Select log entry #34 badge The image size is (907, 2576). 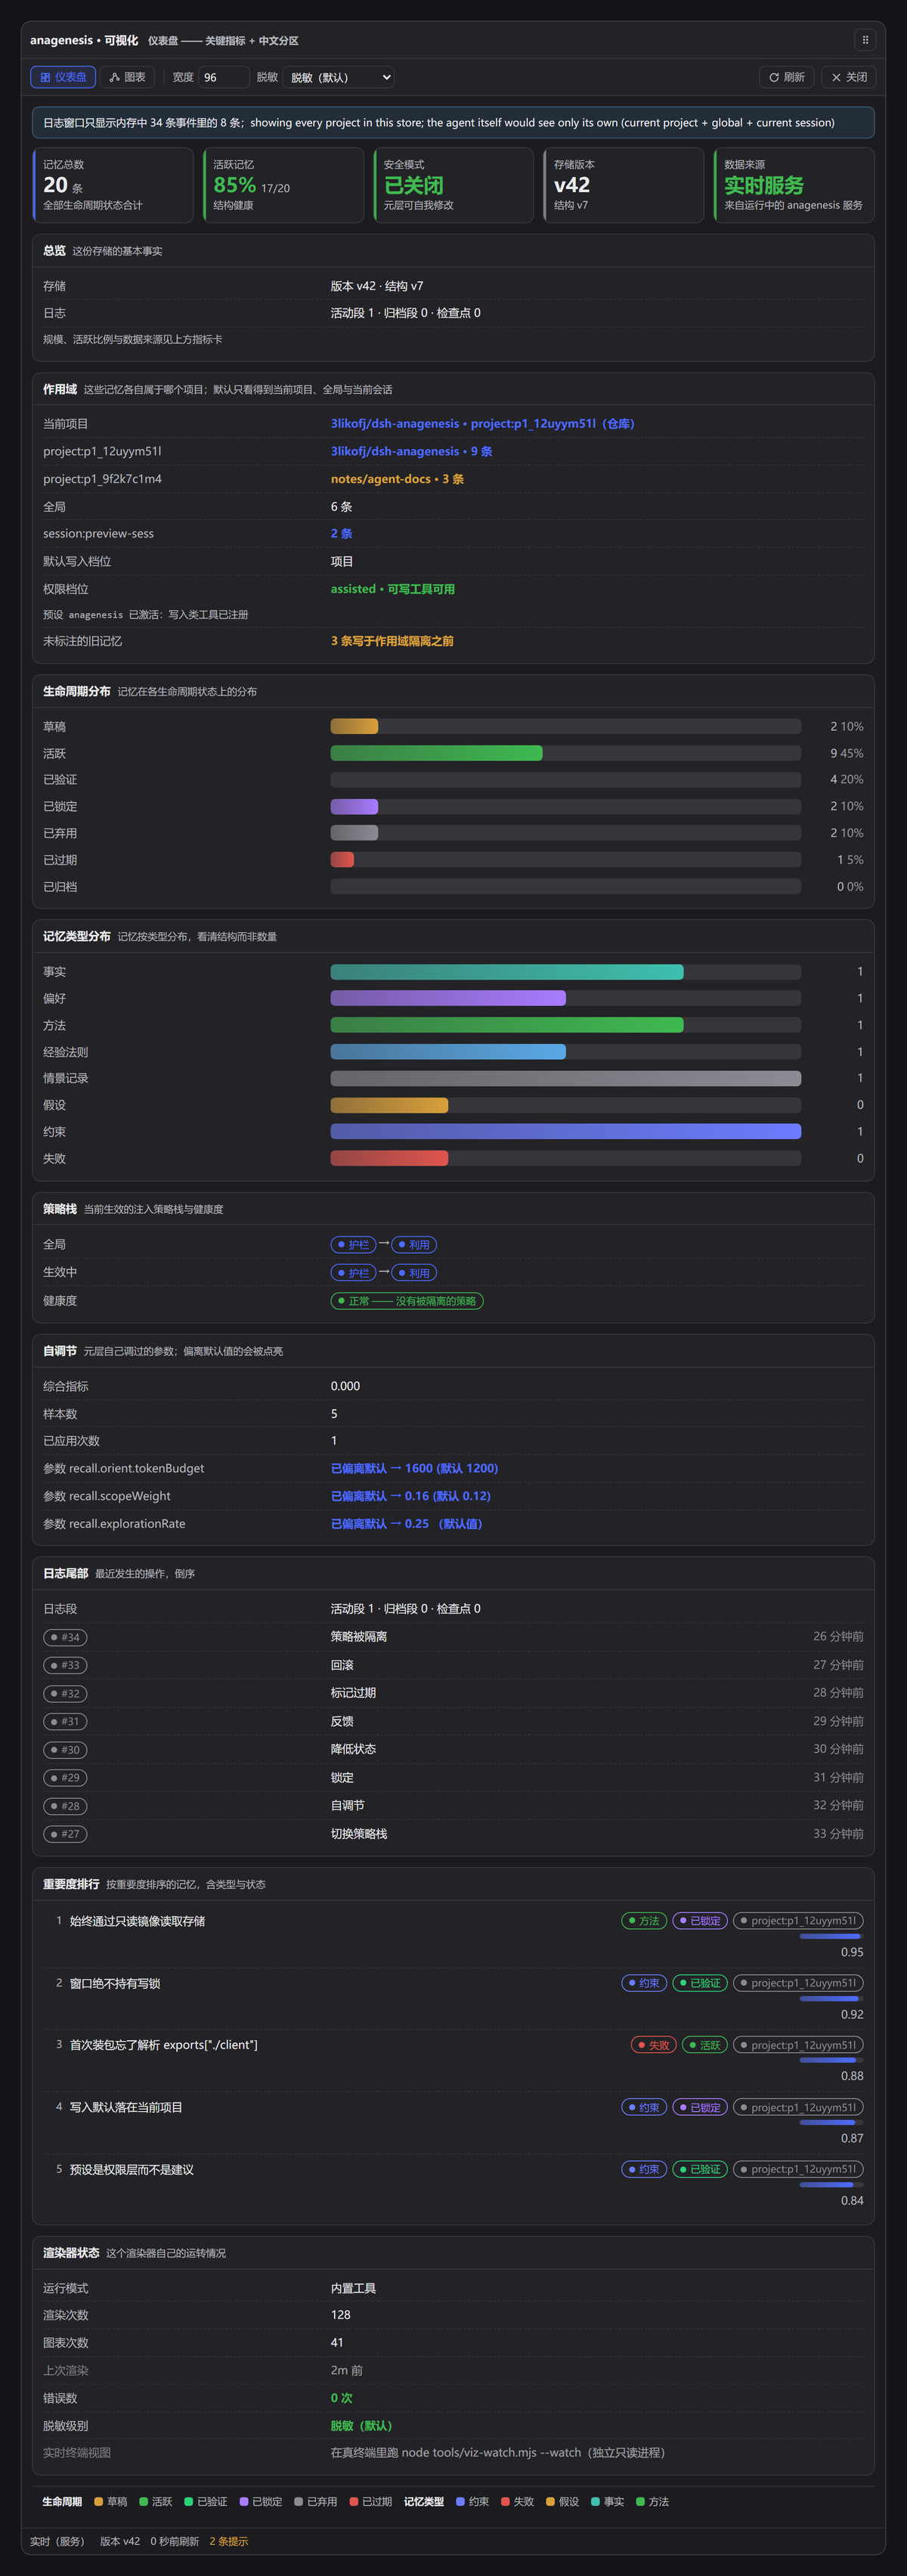[x=65, y=1637]
